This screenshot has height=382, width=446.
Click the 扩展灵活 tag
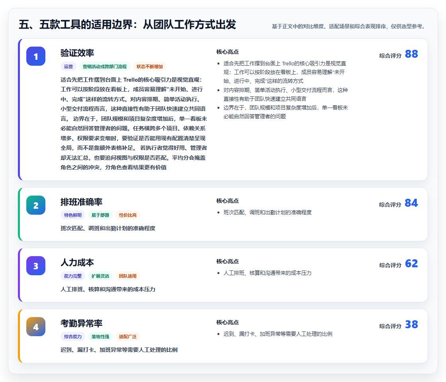[x=100, y=276]
